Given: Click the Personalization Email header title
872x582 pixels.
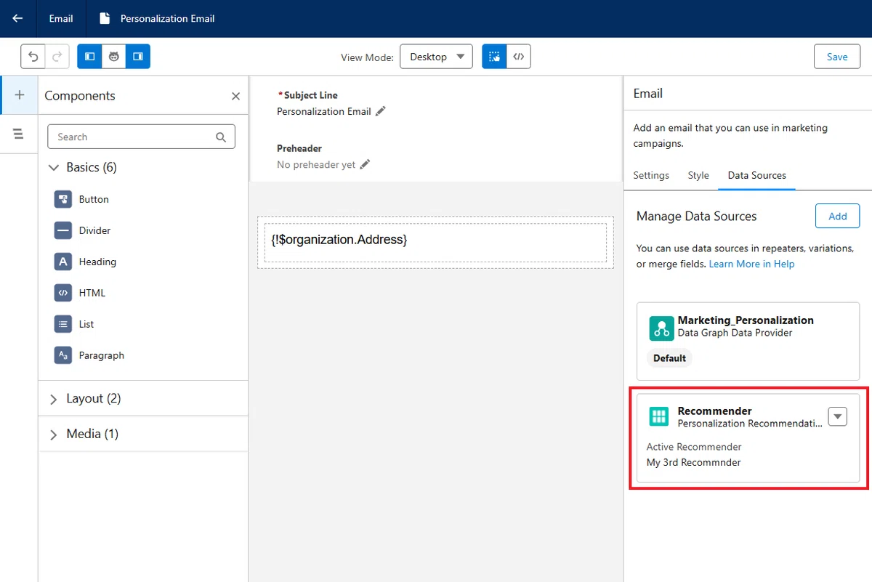Looking at the screenshot, I should (167, 18).
